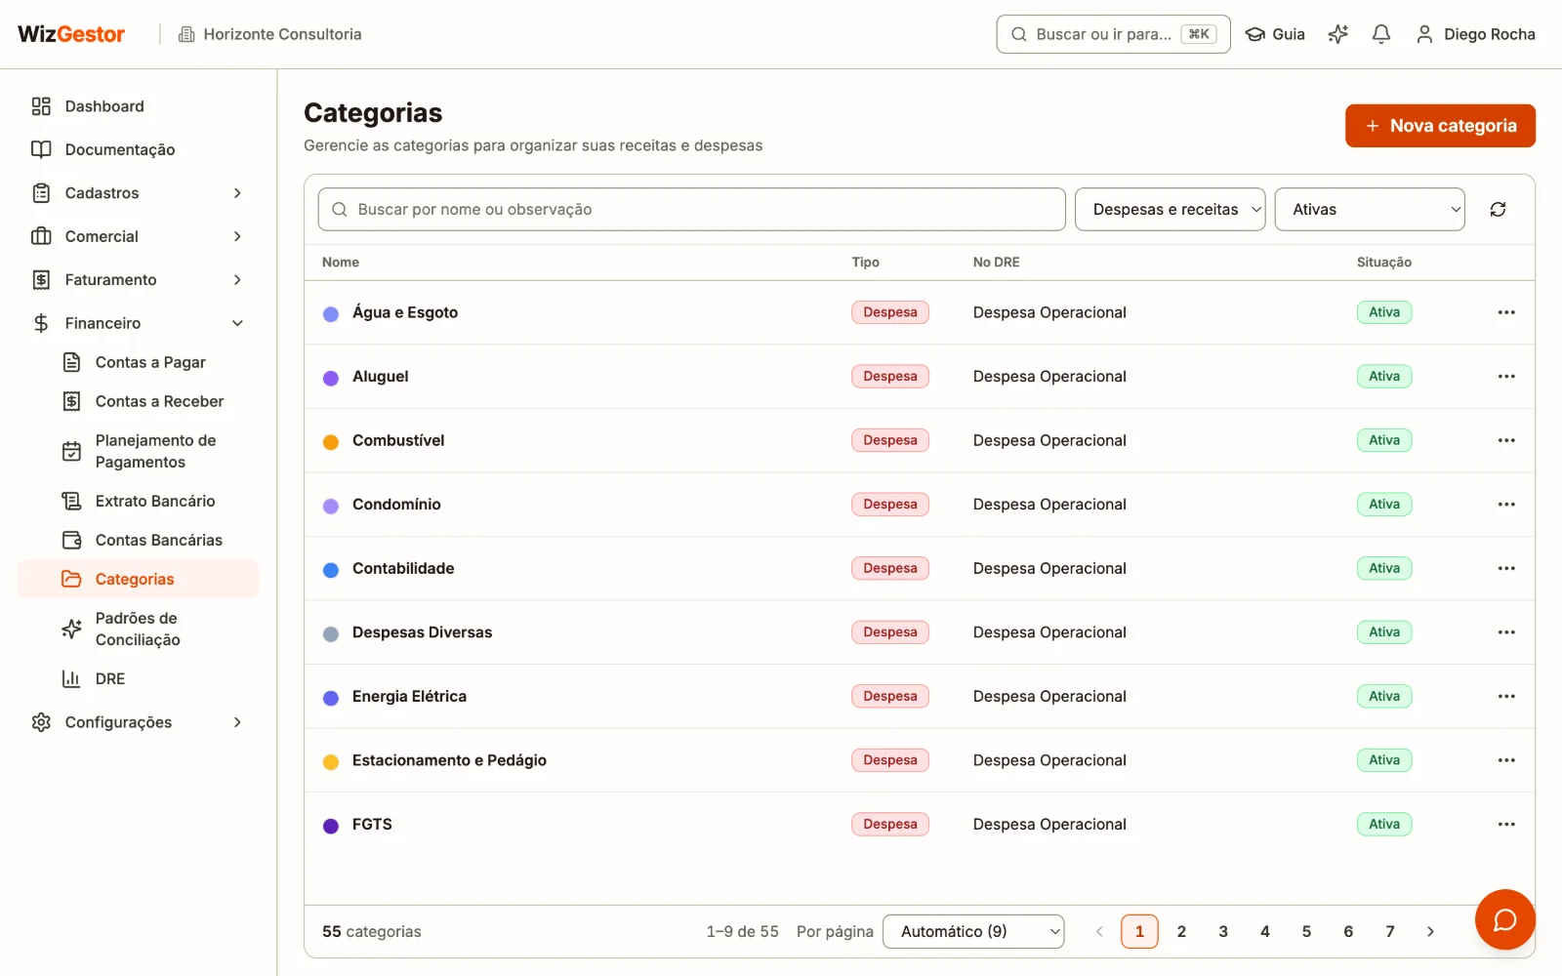Open row actions for Água e Esgoto
This screenshot has width=1562, height=976.
[1506, 312]
